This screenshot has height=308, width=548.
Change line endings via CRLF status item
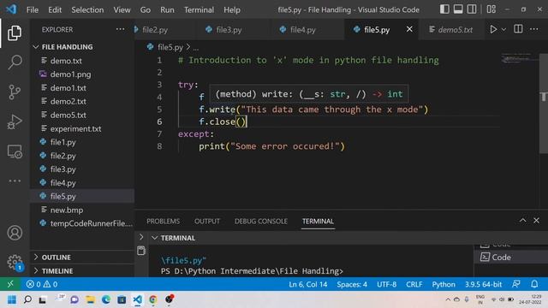414,284
